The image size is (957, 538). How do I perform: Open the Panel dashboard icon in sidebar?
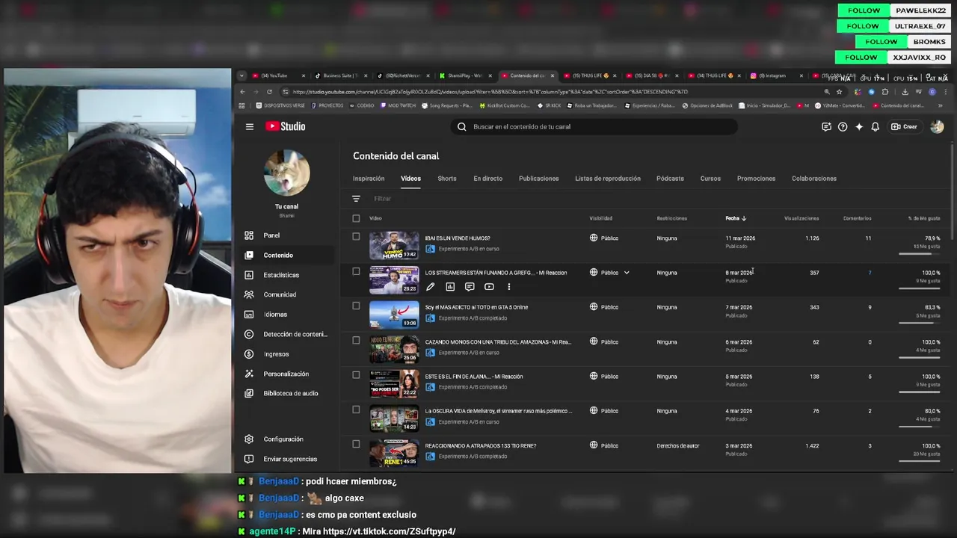point(249,235)
